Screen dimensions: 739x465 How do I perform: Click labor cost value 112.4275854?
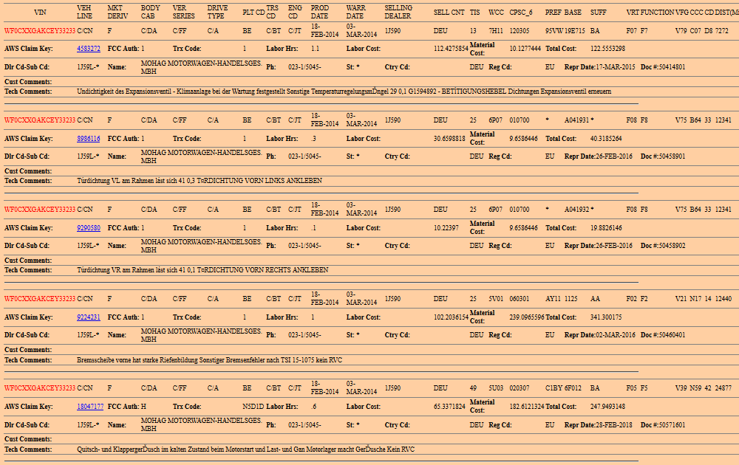point(451,49)
